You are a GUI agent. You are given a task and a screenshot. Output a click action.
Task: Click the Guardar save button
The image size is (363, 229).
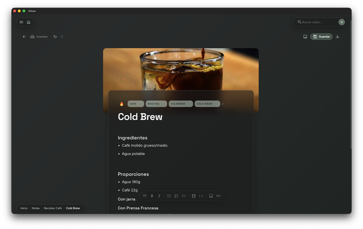pyautogui.click(x=321, y=37)
